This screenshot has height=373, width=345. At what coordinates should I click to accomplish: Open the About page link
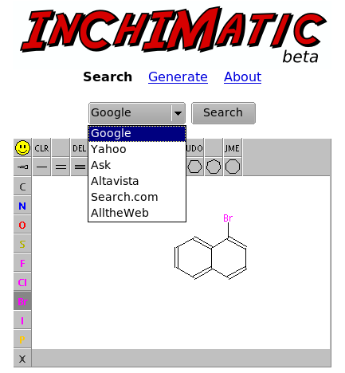pos(242,77)
